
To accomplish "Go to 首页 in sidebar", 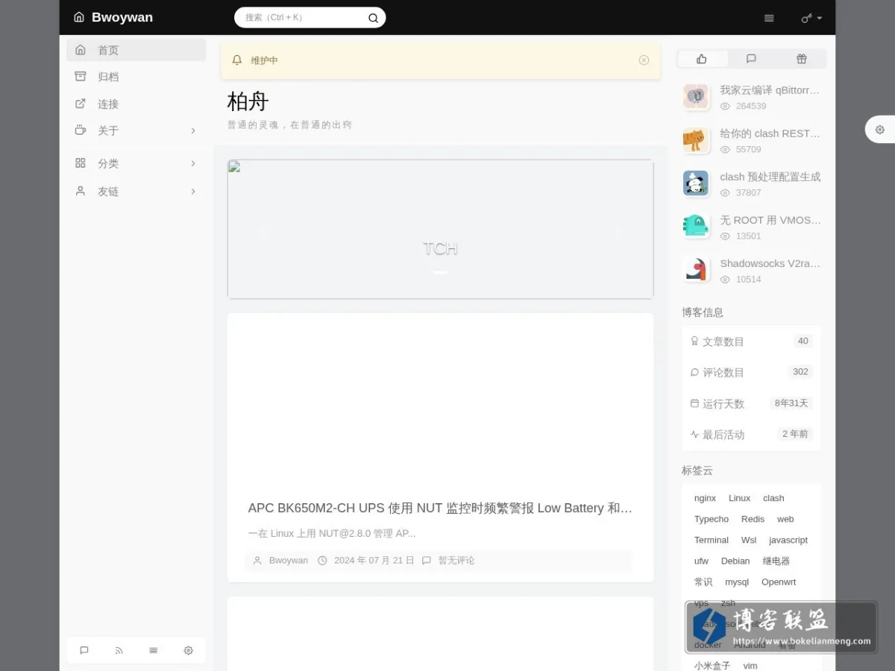I will [136, 50].
